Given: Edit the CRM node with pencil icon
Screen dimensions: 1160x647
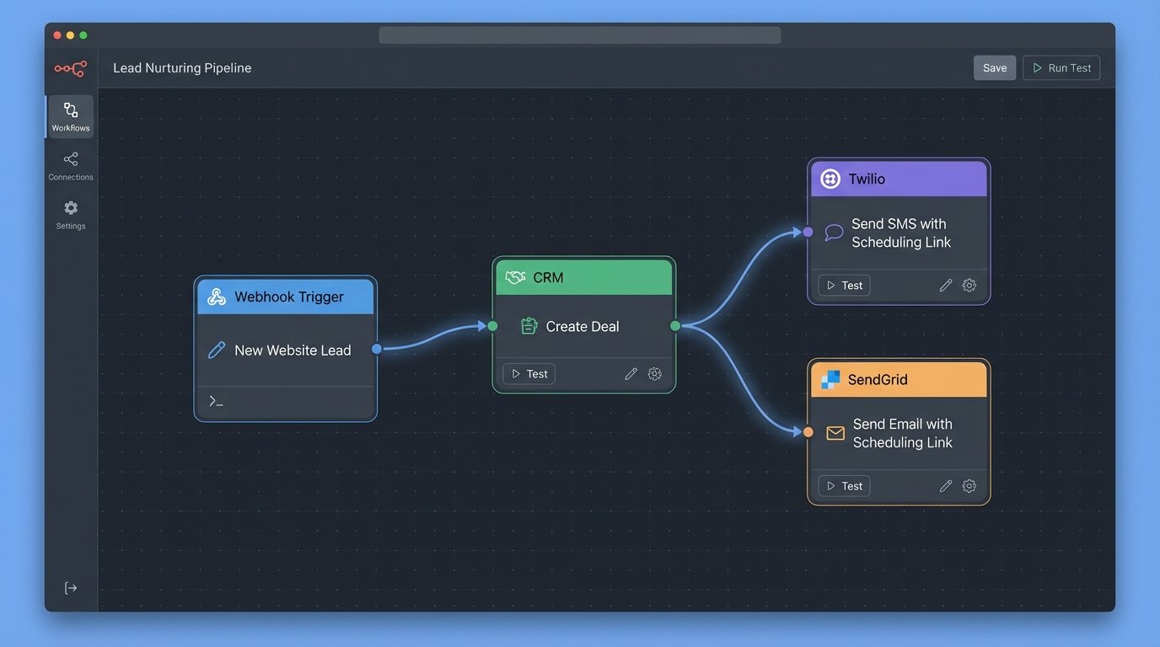Looking at the screenshot, I should click(631, 374).
